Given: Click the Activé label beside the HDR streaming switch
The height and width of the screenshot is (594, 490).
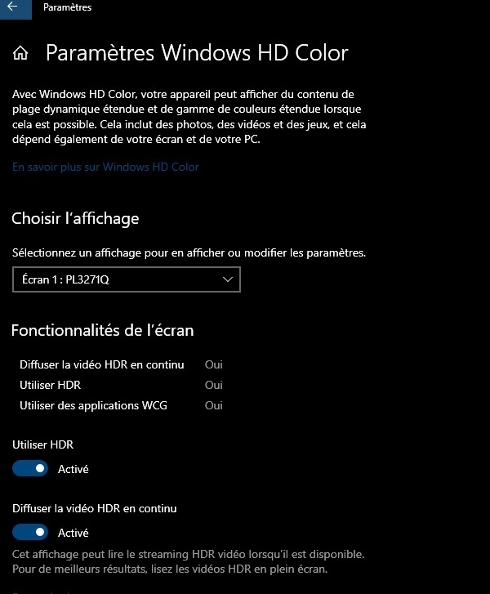Looking at the screenshot, I should click(x=73, y=533).
